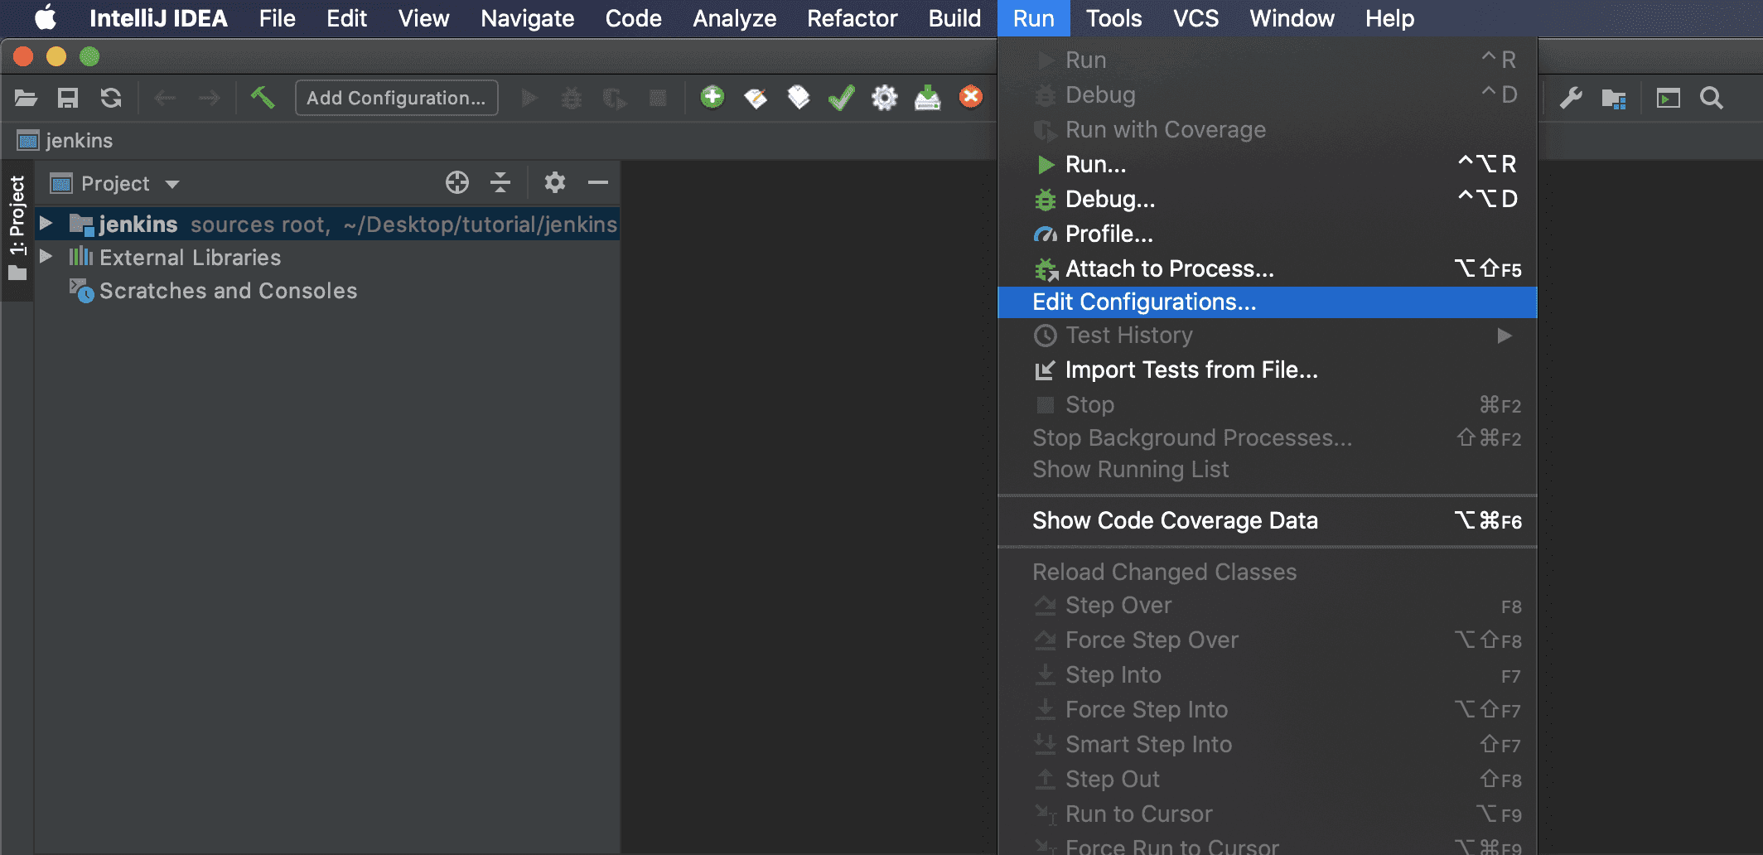
Task: Open Settings using the wrench icon
Action: (x=1570, y=98)
